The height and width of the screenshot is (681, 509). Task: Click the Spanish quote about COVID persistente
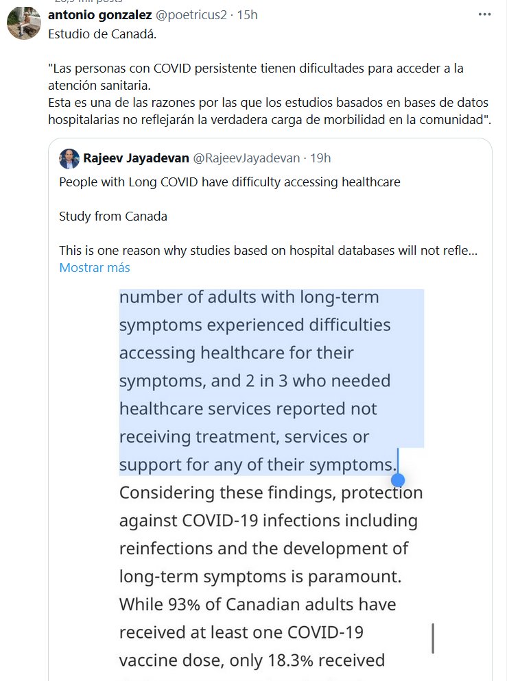(268, 94)
